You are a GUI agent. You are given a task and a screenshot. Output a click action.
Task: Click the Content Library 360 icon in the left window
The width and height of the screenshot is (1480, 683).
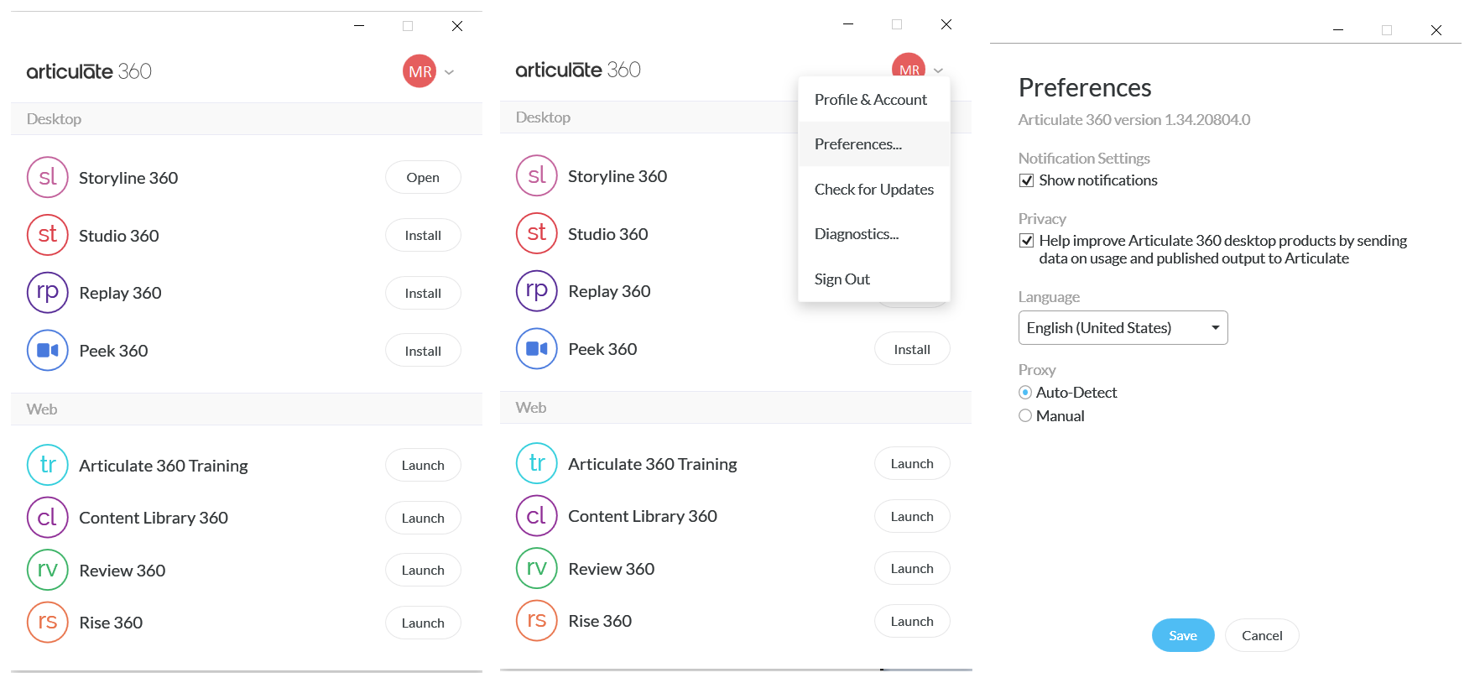(x=48, y=518)
